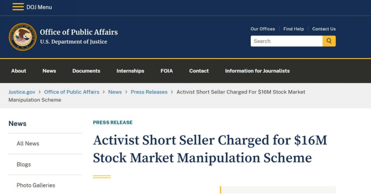Click the Press Releases breadcrumb link
The height and width of the screenshot is (194, 371).
pos(149,92)
